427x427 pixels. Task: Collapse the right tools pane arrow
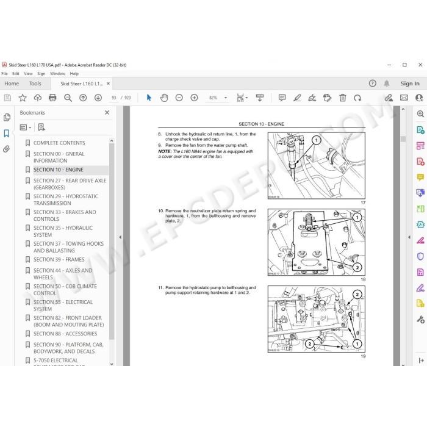409,237
